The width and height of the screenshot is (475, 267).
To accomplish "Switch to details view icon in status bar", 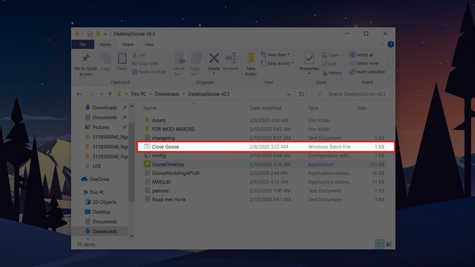I will point(379,244).
